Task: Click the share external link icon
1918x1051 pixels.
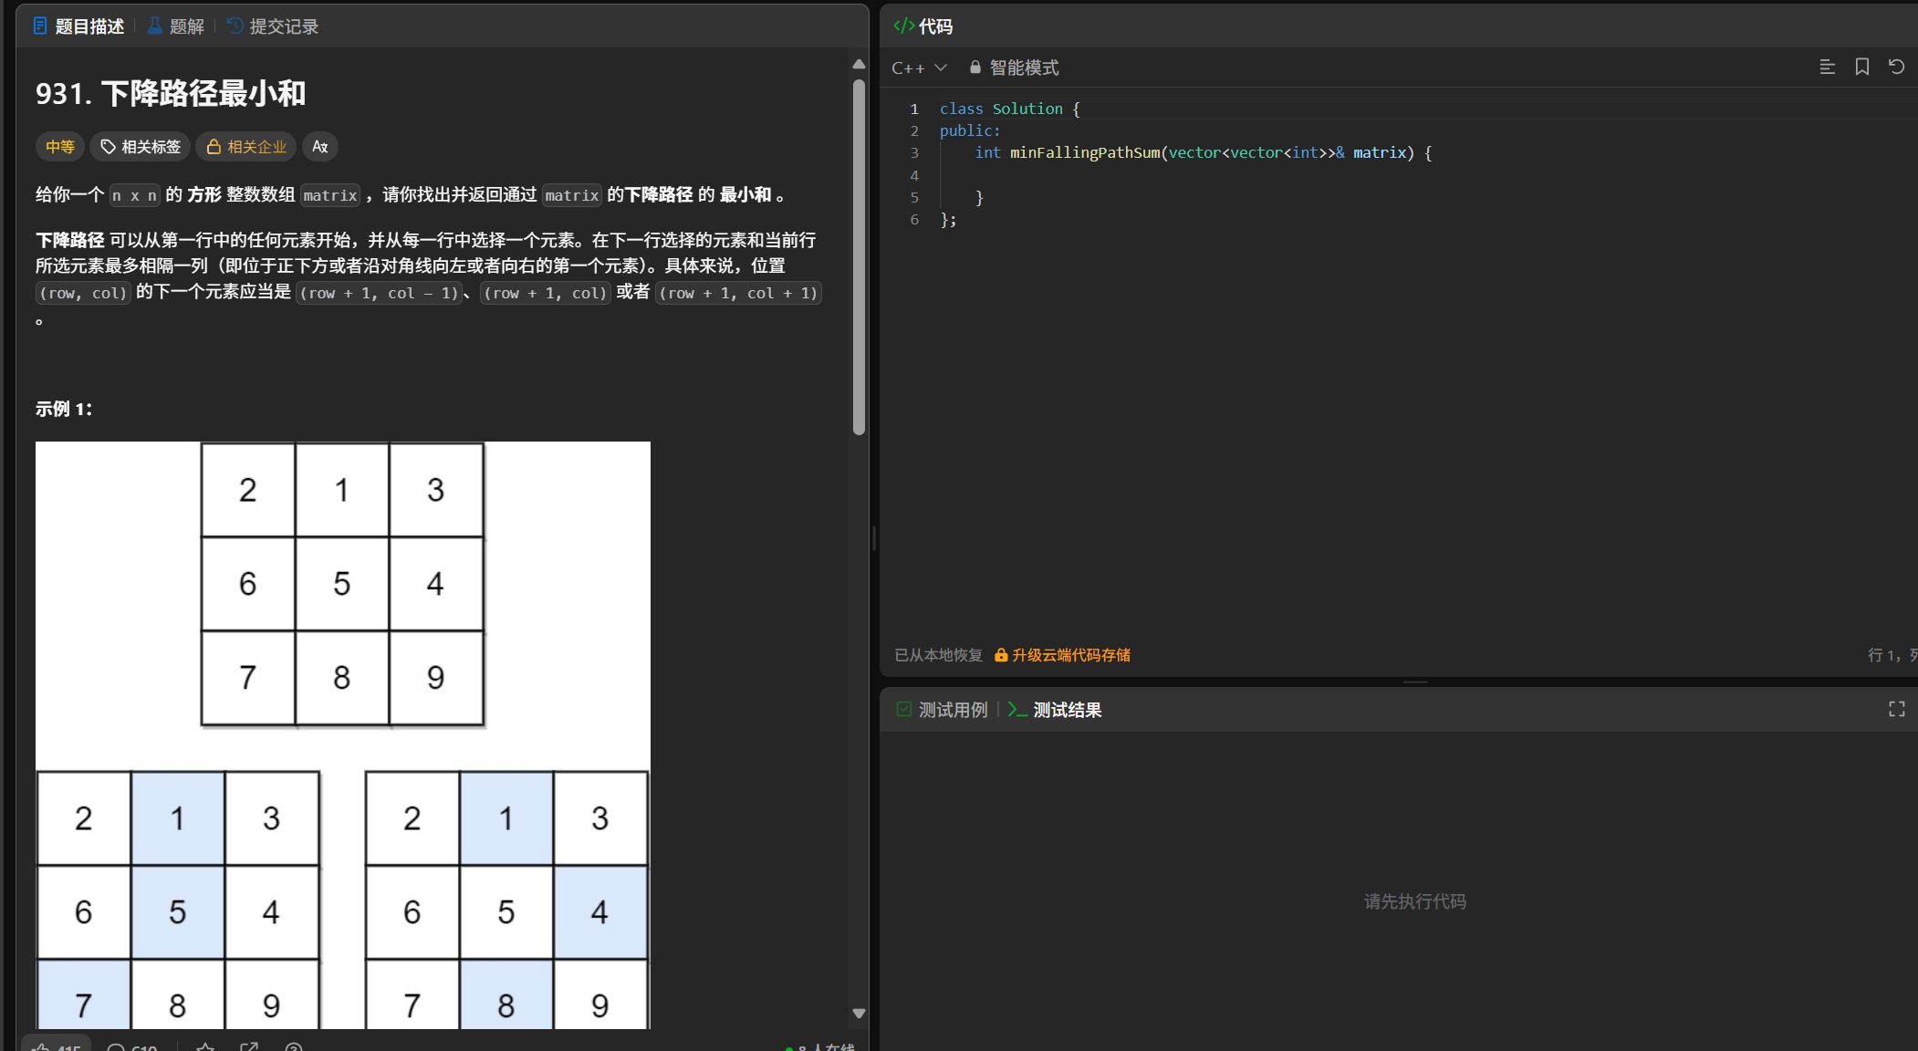Action: click(x=249, y=1047)
